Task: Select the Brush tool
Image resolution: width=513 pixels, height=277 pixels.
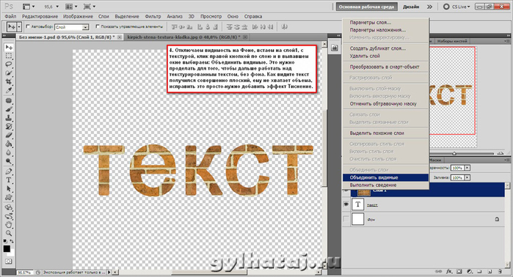Action: point(9,109)
